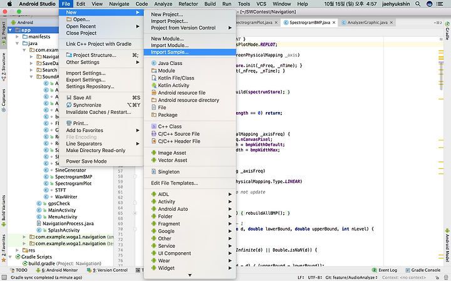Click Git branch feature/AudioAnalyze status
The height and width of the screenshot is (281, 451).
(351, 277)
